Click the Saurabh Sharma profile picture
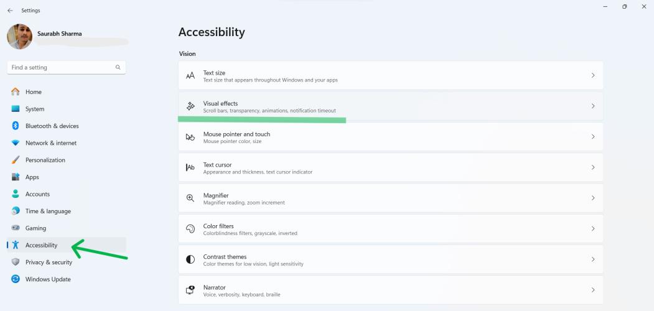The image size is (654, 311). point(19,37)
